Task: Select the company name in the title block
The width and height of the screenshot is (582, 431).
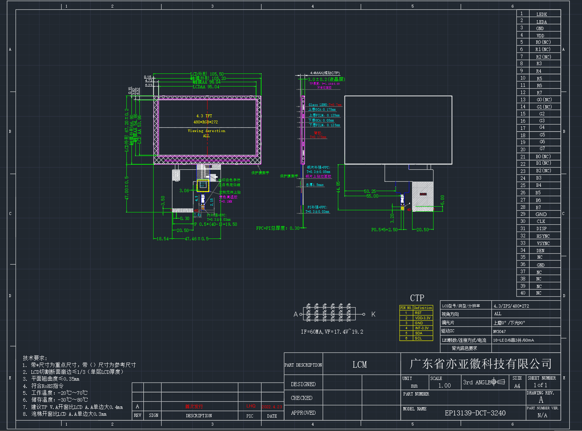Action: pos(481,364)
